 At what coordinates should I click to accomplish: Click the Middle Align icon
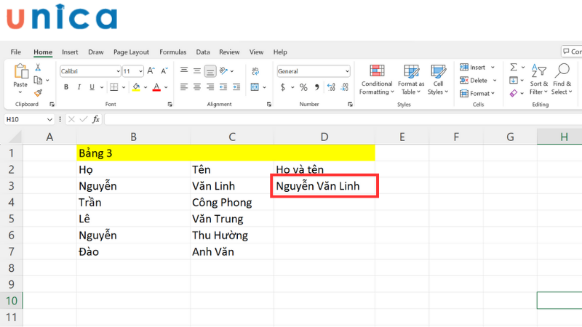click(x=196, y=70)
